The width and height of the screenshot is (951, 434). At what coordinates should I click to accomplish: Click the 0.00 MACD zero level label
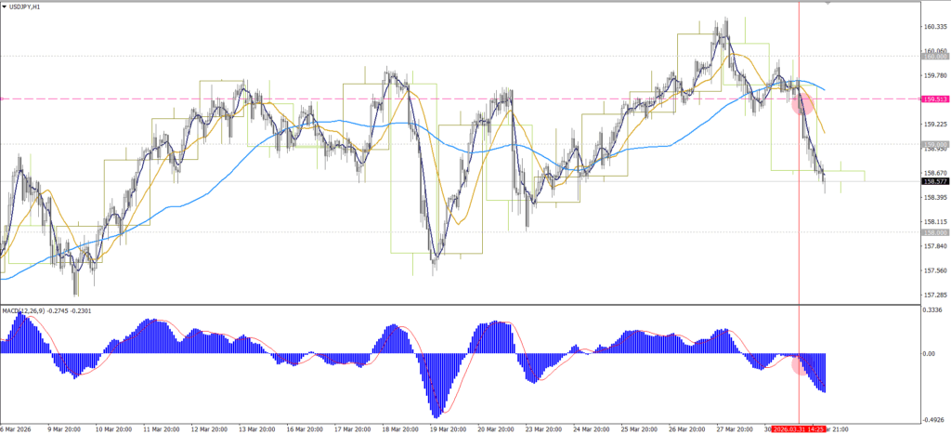tap(930, 354)
